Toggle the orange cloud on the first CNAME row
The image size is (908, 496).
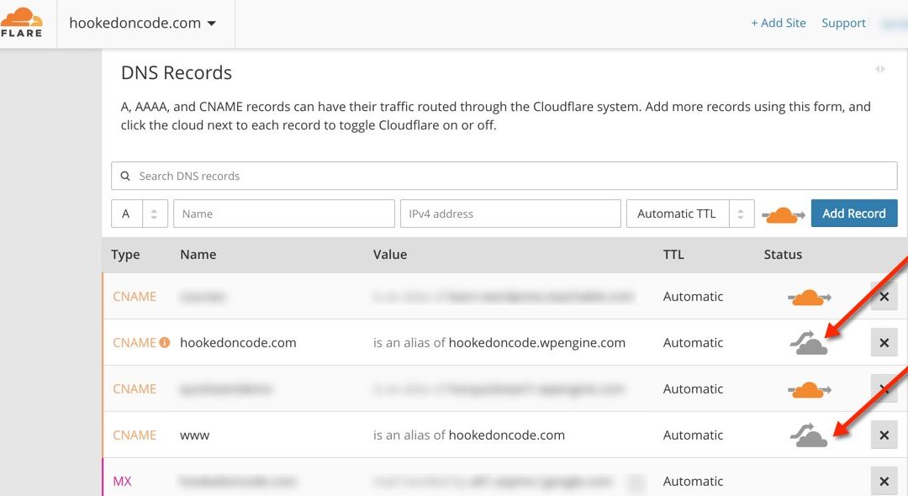809,298
